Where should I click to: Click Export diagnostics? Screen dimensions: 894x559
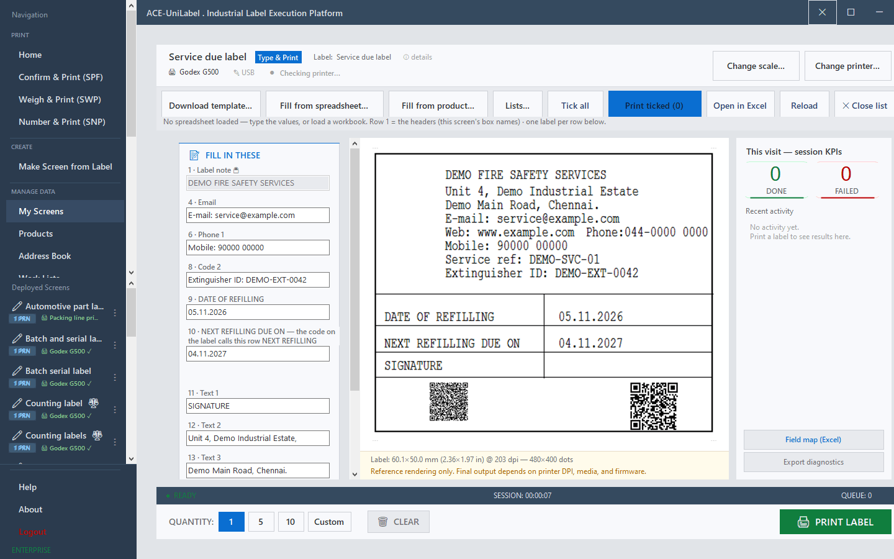813,462
